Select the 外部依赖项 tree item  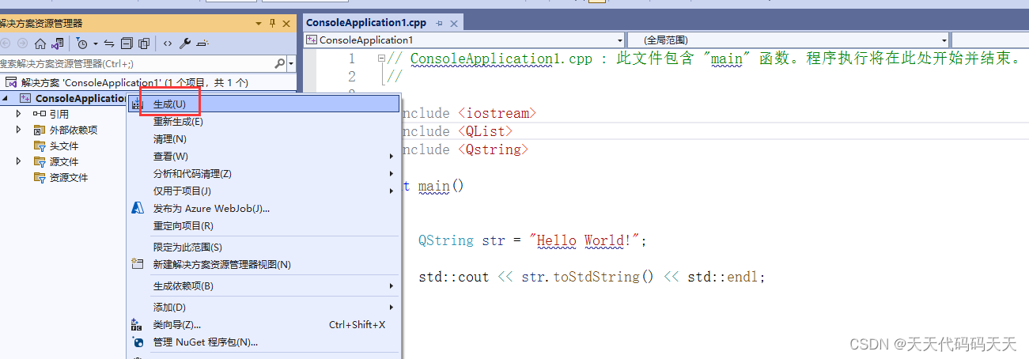click(66, 130)
